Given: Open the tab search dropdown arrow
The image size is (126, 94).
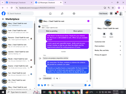Looking at the screenshot, I should (3, 3).
